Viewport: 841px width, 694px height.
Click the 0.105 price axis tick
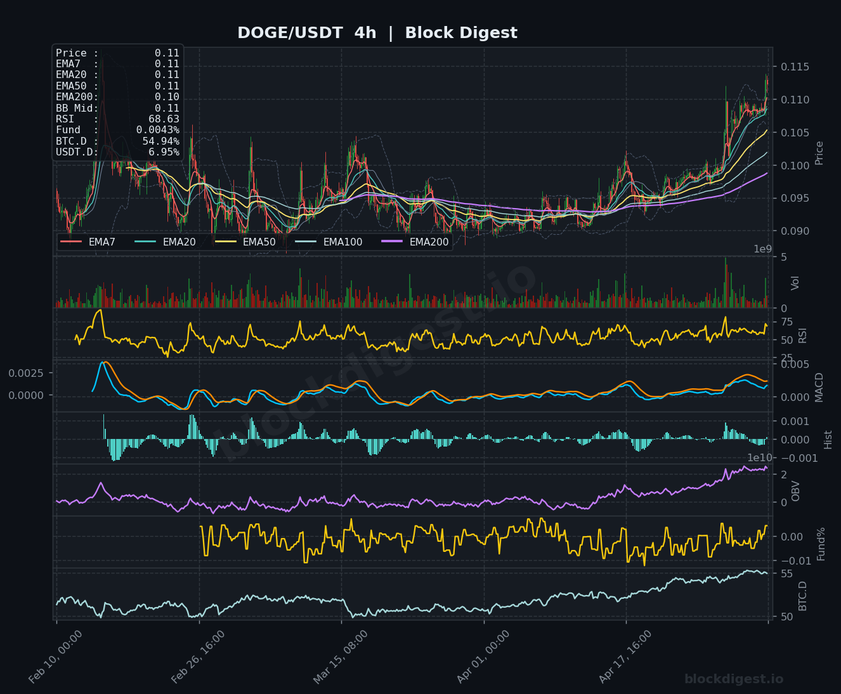tap(795, 133)
